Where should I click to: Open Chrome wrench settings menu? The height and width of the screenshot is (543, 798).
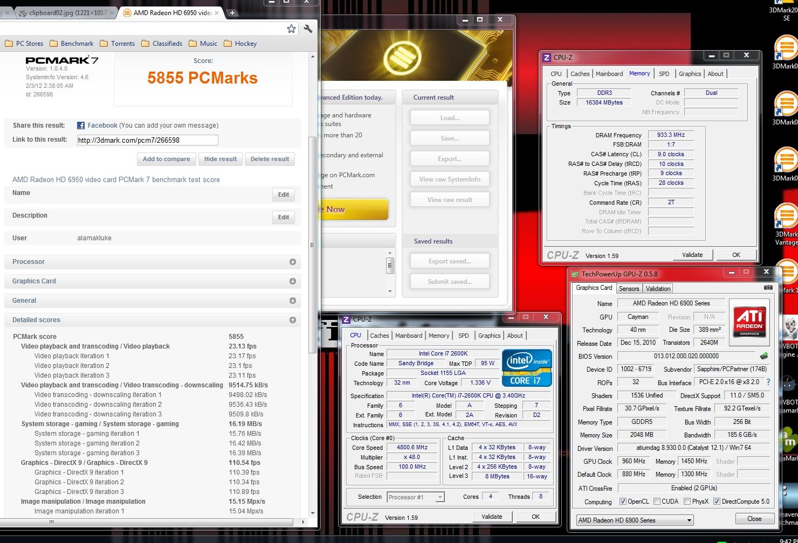click(308, 29)
